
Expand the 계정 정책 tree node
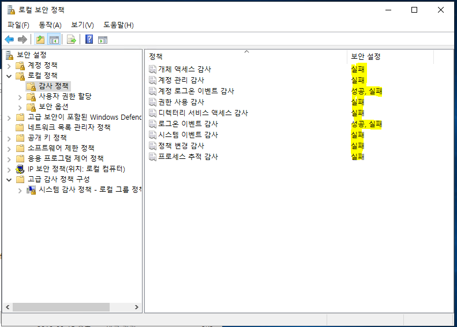pyautogui.click(x=9, y=66)
